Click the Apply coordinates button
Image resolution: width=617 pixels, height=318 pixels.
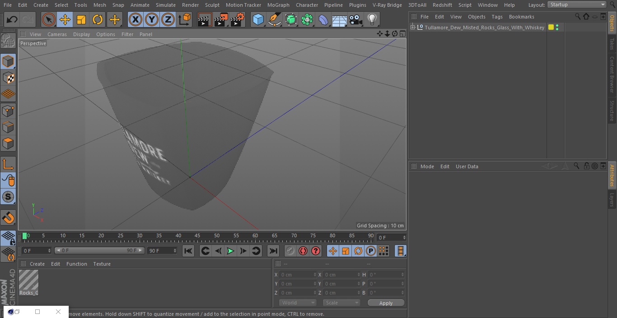[x=386, y=303]
